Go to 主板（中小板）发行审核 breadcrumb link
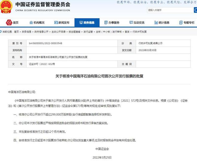Viewport: 197px width, 164px height. click(x=109, y=32)
